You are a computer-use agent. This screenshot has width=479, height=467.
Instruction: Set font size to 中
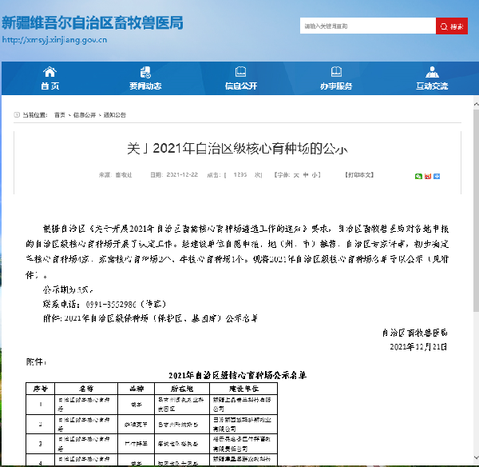tap(306, 175)
